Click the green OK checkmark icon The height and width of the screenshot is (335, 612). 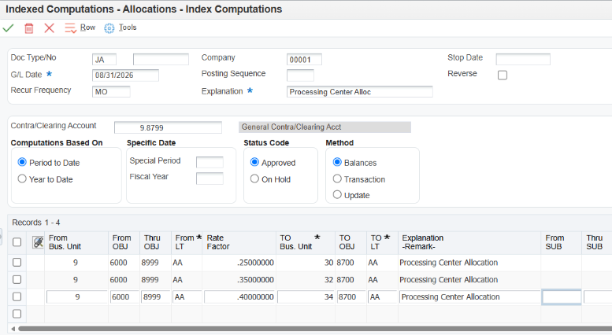pos(8,28)
